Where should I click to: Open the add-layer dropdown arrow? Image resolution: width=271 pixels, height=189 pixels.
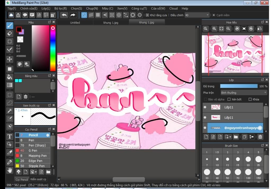pyautogui.click(x=230, y=137)
